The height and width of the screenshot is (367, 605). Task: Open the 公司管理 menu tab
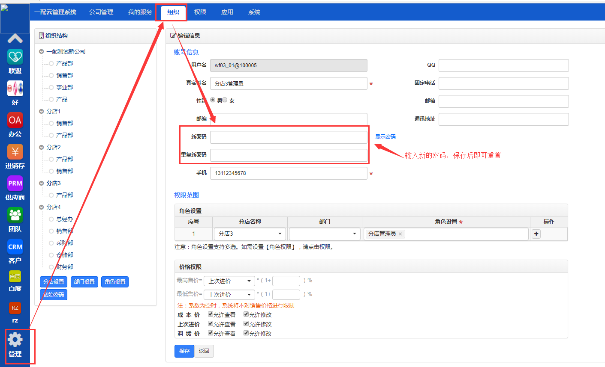click(101, 12)
